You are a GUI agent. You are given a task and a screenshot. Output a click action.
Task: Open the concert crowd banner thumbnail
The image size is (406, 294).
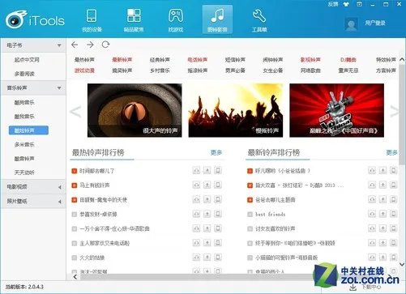236,110
